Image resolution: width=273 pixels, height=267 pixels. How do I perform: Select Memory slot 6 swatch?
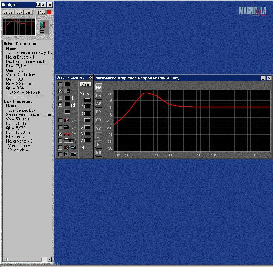tap(87, 134)
